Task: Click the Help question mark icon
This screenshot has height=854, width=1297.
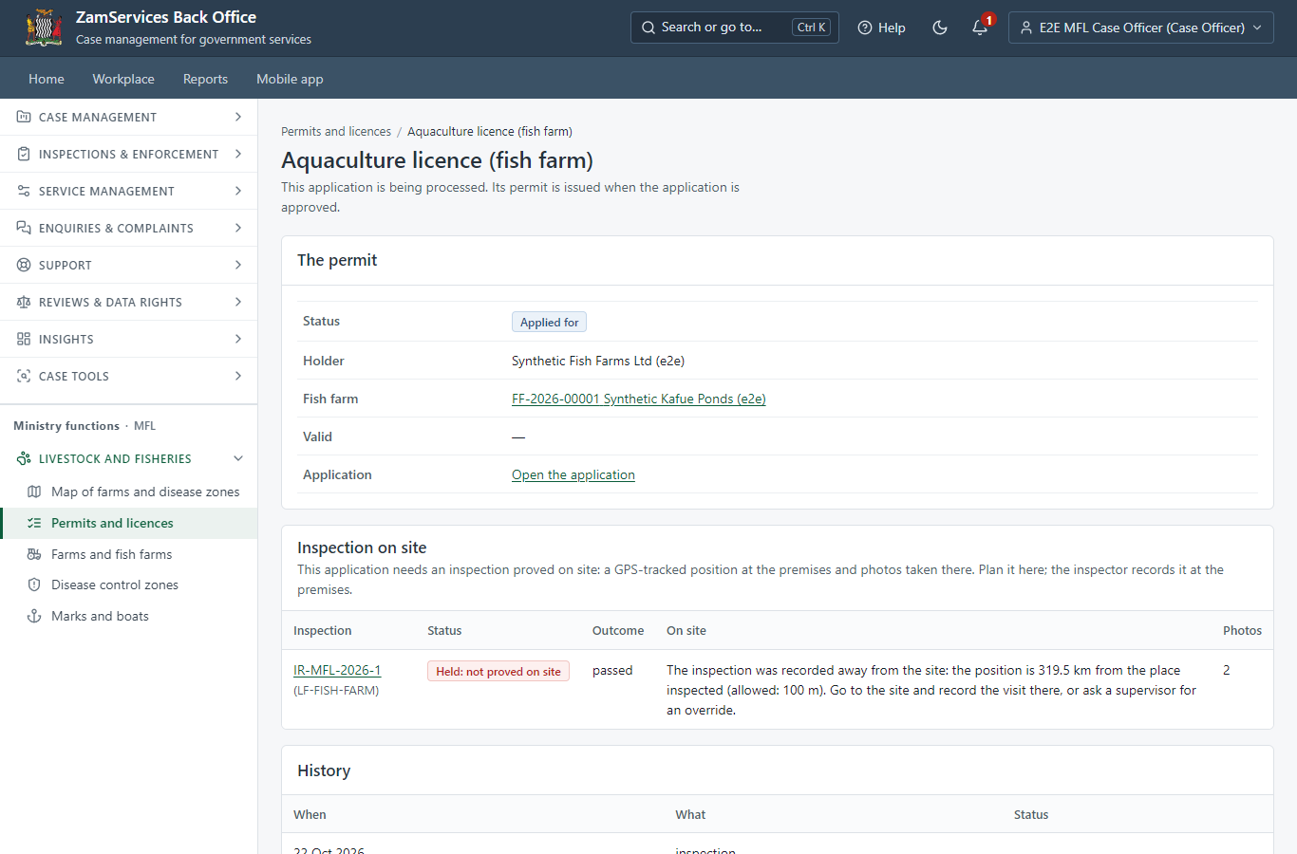Action: 865,28
